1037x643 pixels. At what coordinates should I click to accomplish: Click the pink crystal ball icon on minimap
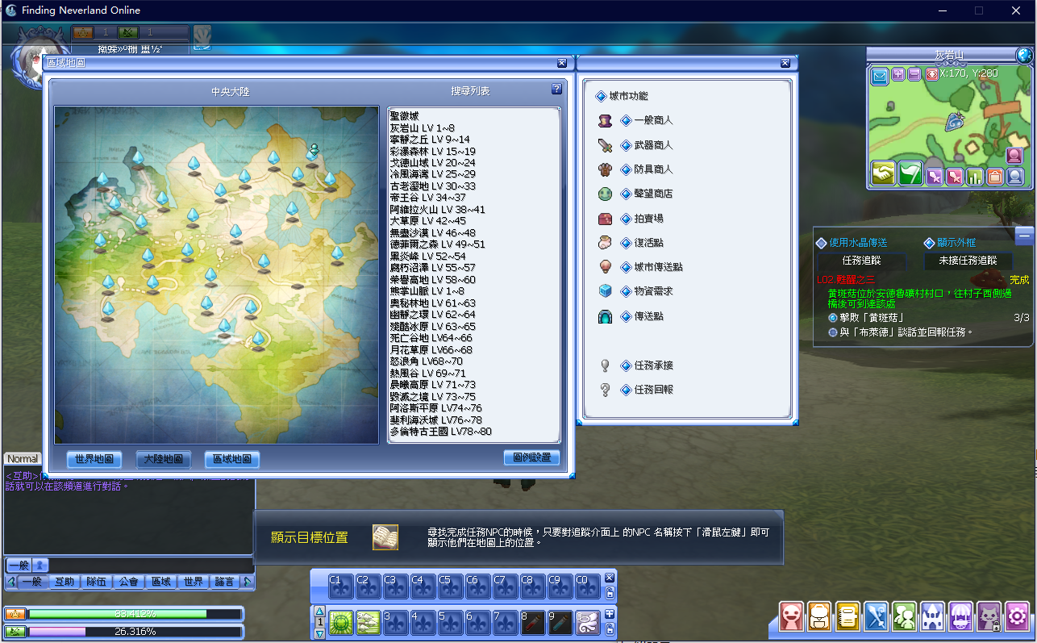coord(1014,156)
